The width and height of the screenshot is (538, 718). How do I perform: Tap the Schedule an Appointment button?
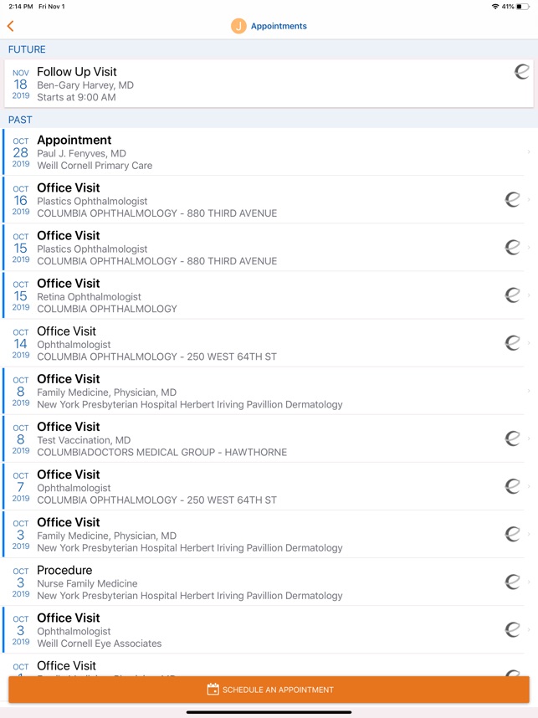tap(269, 690)
